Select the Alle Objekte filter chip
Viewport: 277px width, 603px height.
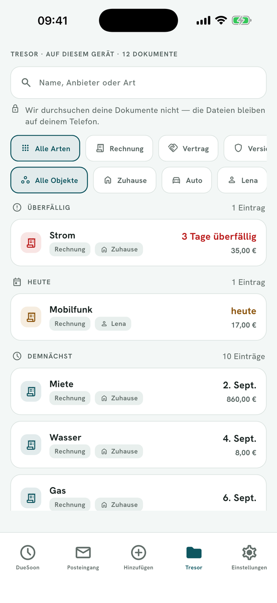pyautogui.click(x=49, y=180)
